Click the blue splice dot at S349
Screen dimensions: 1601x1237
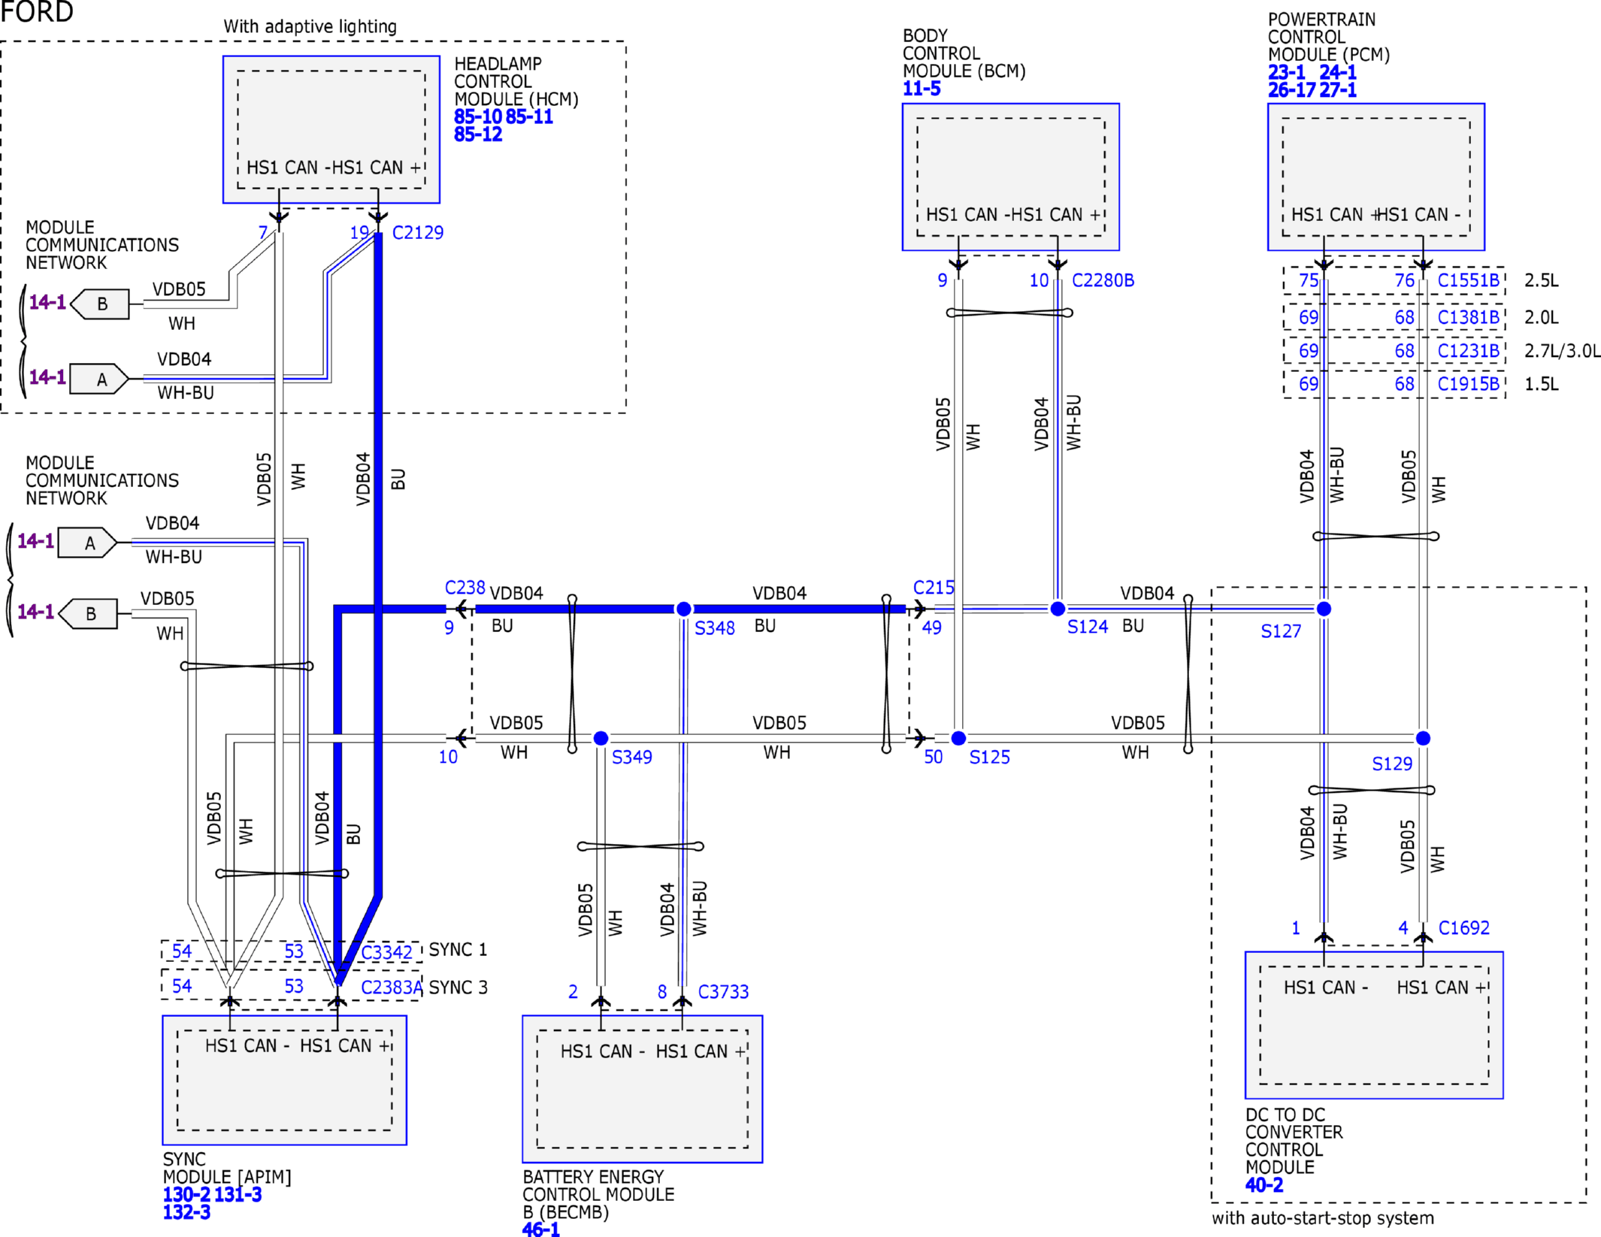point(601,739)
